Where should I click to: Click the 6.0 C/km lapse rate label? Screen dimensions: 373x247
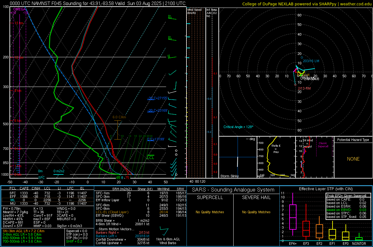119,117
